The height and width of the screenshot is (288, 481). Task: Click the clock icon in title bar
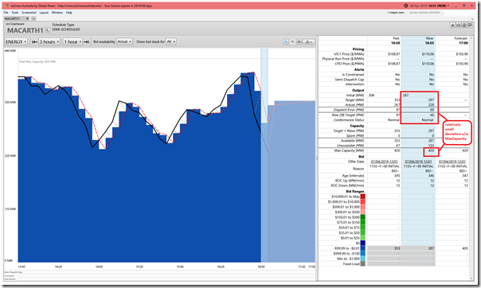point(405,6)
